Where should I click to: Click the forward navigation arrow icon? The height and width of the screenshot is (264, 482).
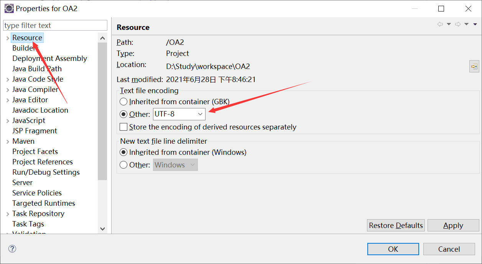pos(457,24)
